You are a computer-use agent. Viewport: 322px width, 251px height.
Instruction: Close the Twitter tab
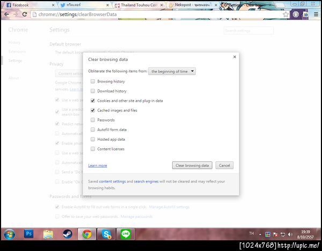107,5
